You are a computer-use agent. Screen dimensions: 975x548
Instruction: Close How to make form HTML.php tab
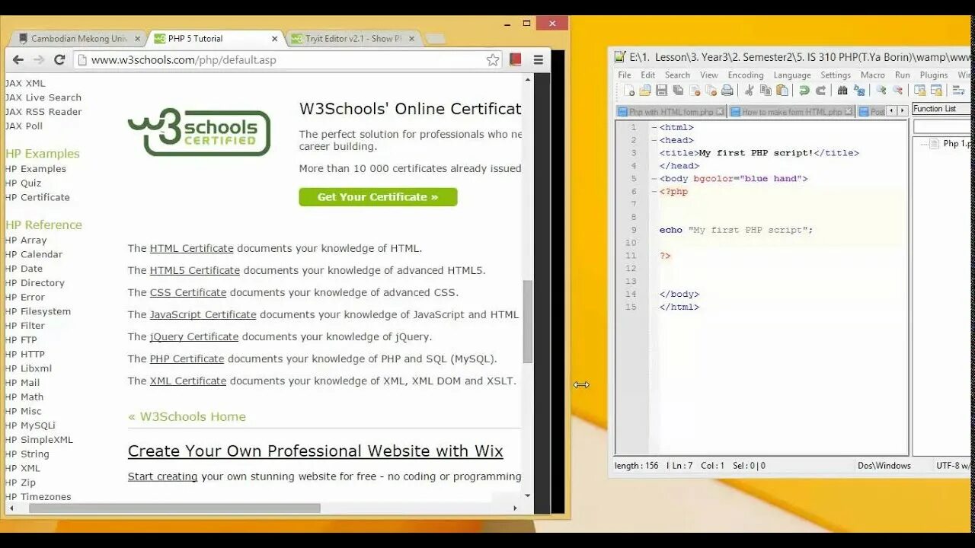point(849,112)
